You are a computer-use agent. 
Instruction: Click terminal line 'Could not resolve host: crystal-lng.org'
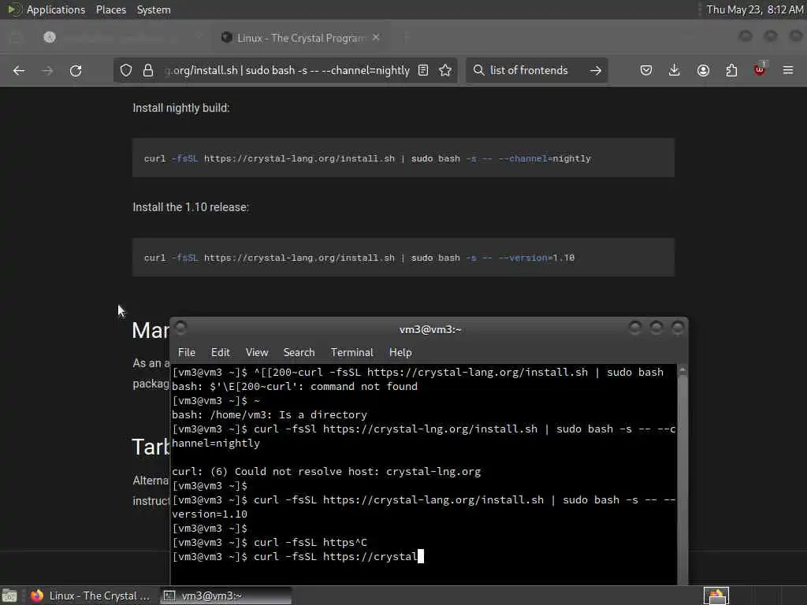coord(326,472)
